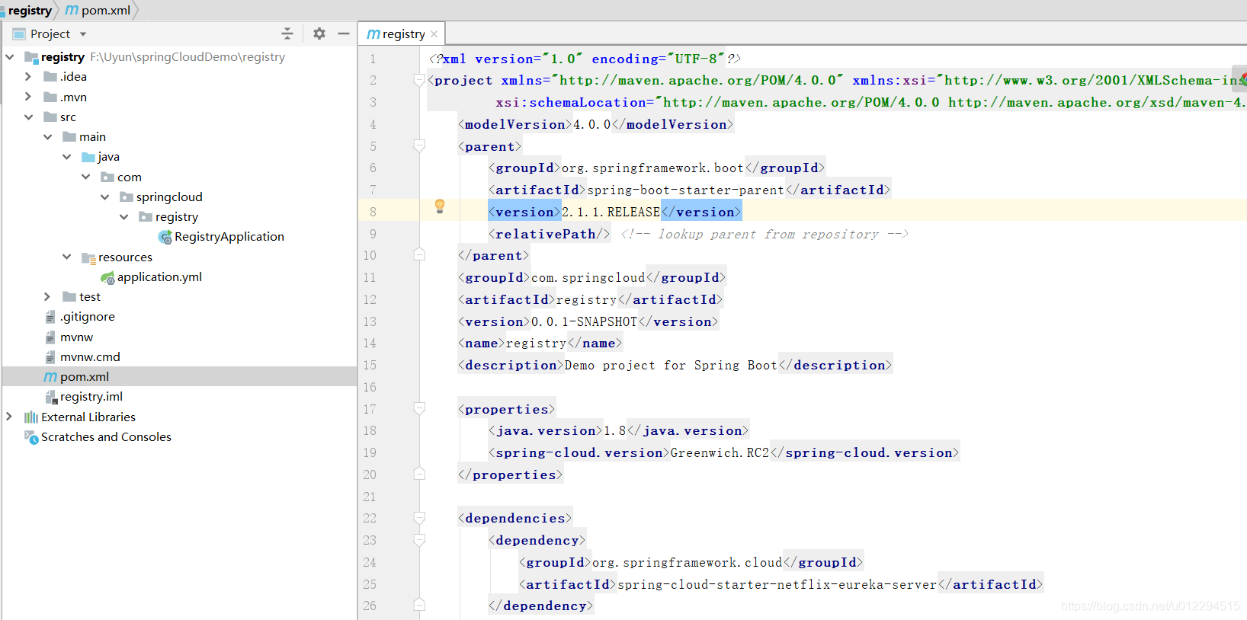Open the Project view dropdown arrow
This screenshot has width=1247, height=620.
click(83, 34)
